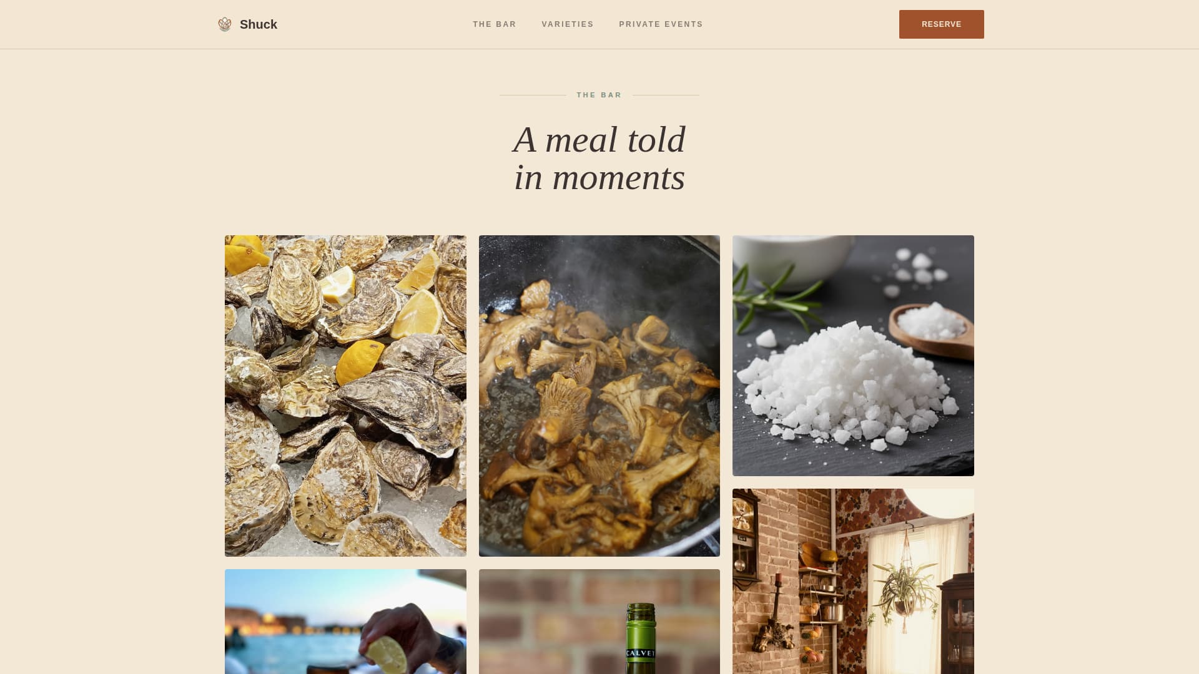This screenshot has height=674, width=1199.
Task: View the brick wall interior photo
Action: point(853,581)
